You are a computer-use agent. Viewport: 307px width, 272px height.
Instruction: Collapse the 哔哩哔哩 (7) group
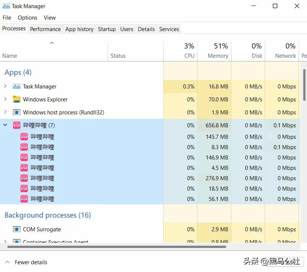(5, 125)
